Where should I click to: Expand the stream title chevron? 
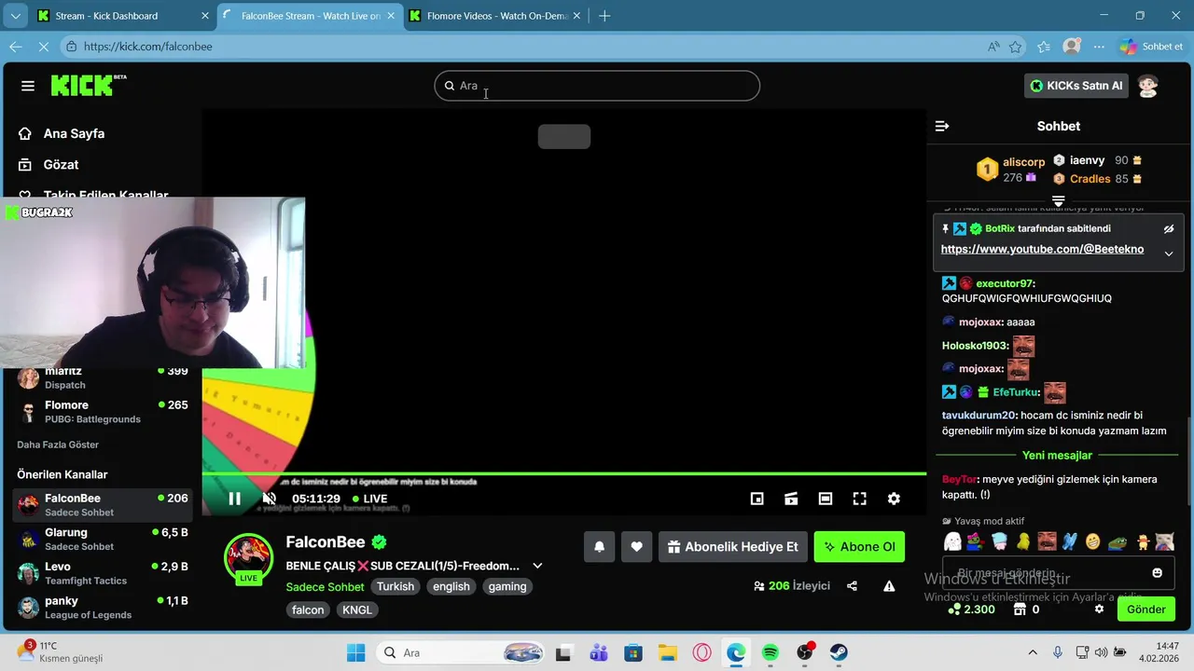tap(537, 566)
